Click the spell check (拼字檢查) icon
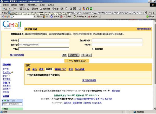This screenshot has height=114, width=156. (x=75, y=16)
